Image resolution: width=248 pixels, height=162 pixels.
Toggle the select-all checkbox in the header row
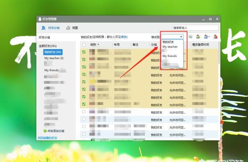[84, 45]
